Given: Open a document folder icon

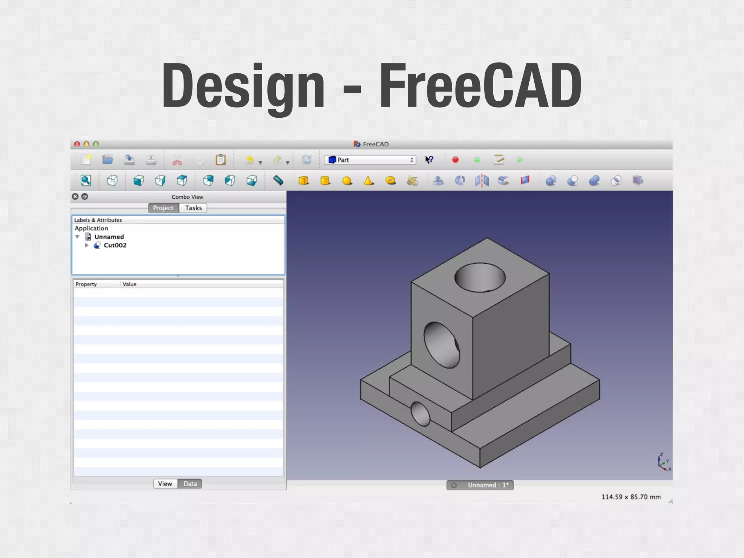Looking at the screenshot, I should click(108, 159).
